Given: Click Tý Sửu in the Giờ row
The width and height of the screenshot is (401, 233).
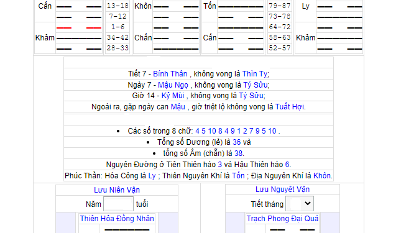Looking at the screenshot, I should (x=251, y=96).
